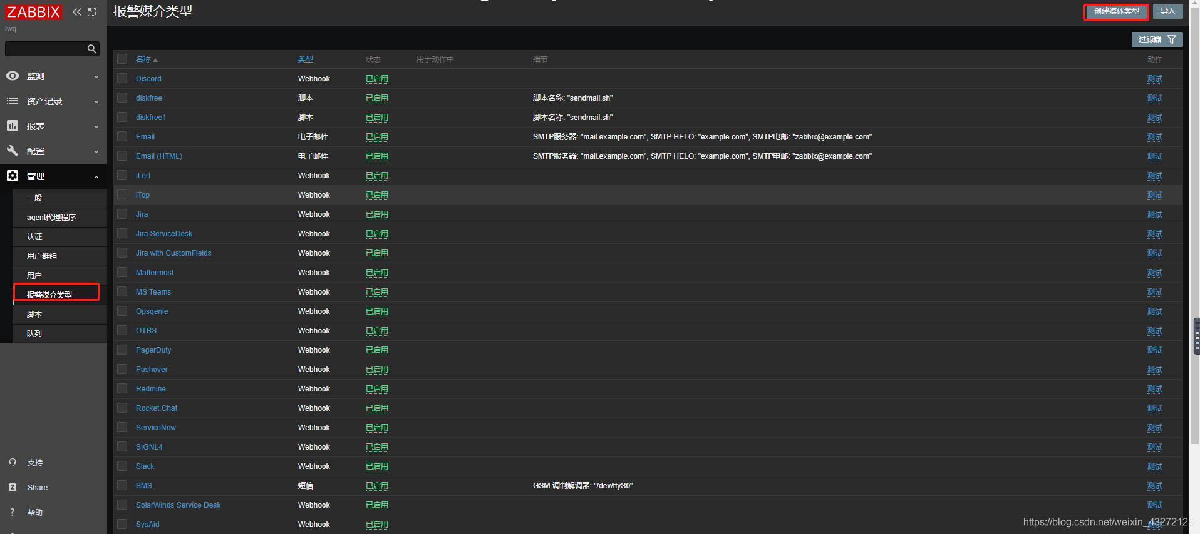
Task: Check the SysAid row checkbox
Action: click(x=122, y=524)
